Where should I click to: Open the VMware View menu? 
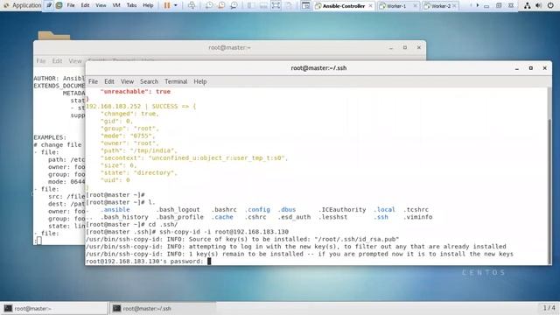click(101, 5)
